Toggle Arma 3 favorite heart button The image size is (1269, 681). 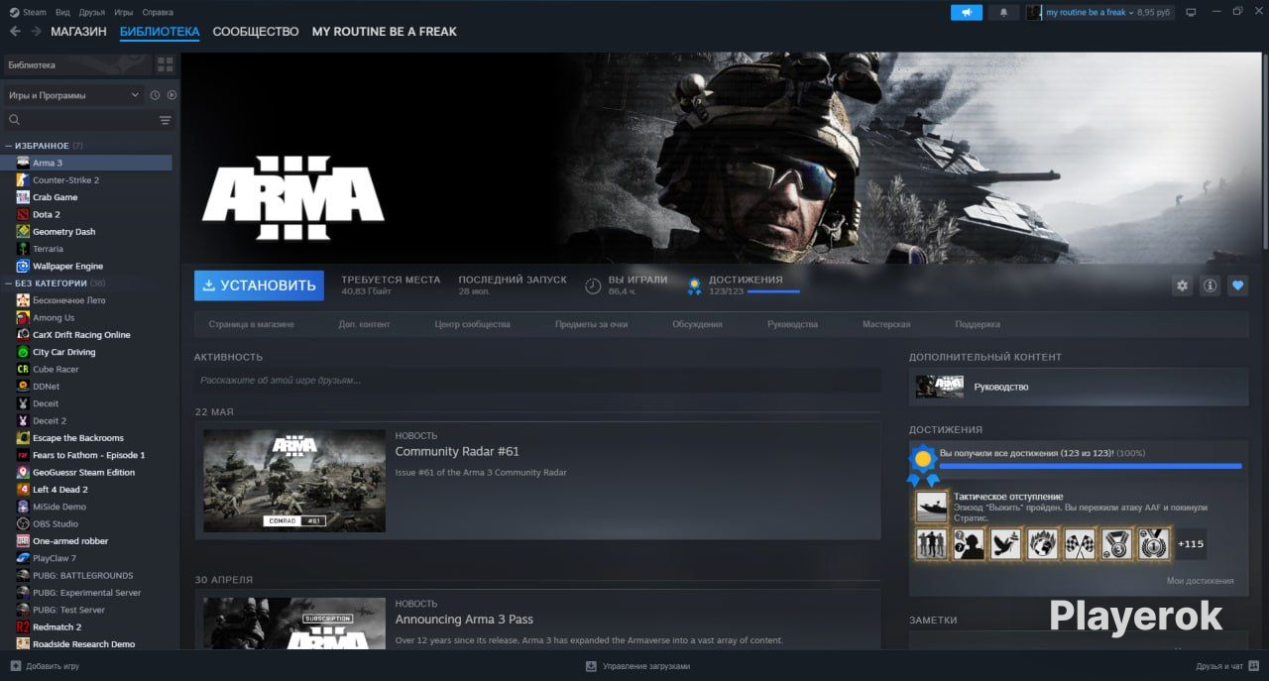(x=1237, y=285)
